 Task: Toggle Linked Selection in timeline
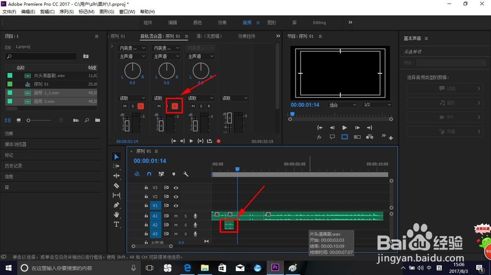(161, 174)
